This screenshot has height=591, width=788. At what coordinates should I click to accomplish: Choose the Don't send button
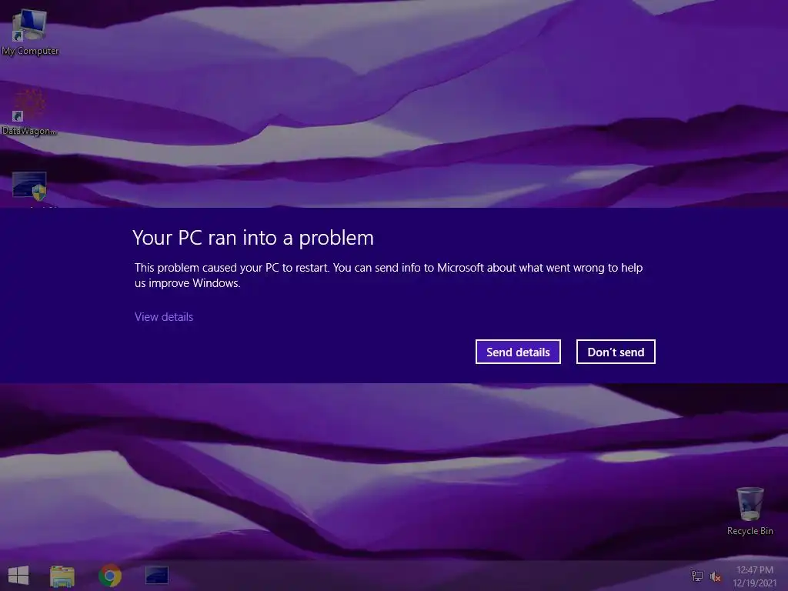click(x=616, y=352)
